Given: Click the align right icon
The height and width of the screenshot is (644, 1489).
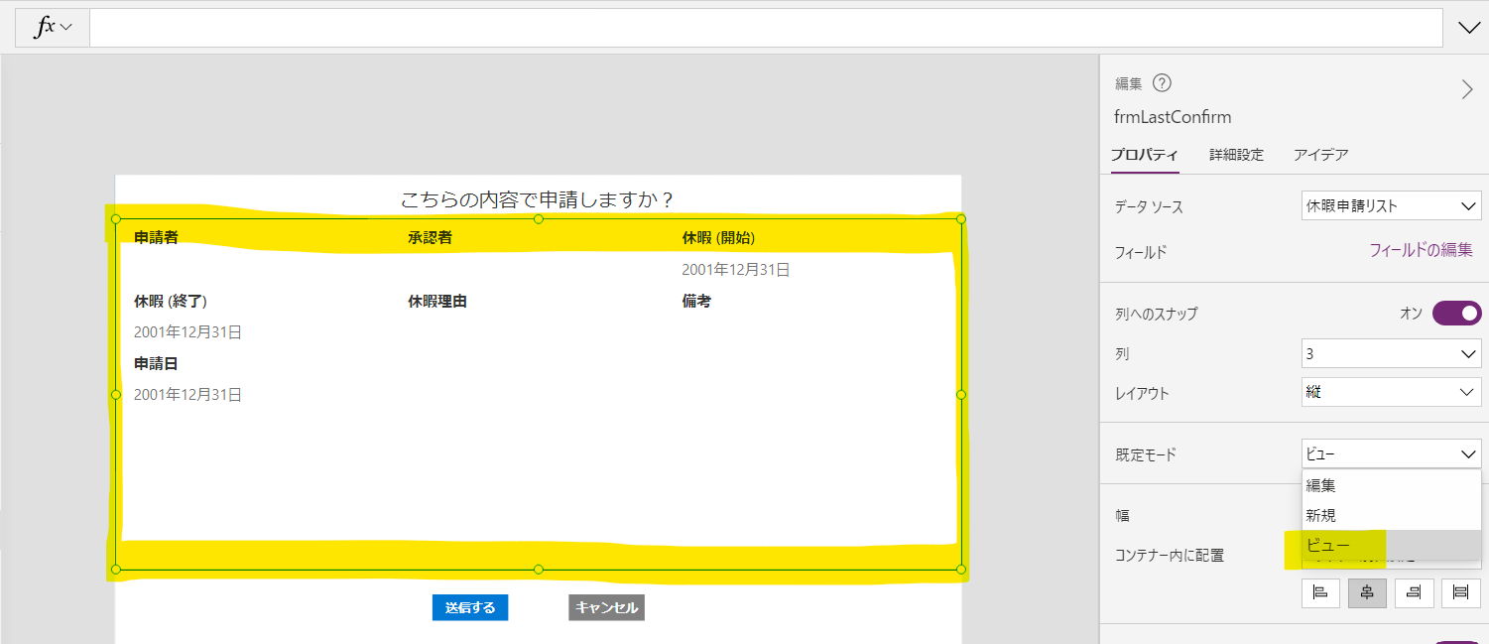Looking at the screenshot, I should (1414, 592).
